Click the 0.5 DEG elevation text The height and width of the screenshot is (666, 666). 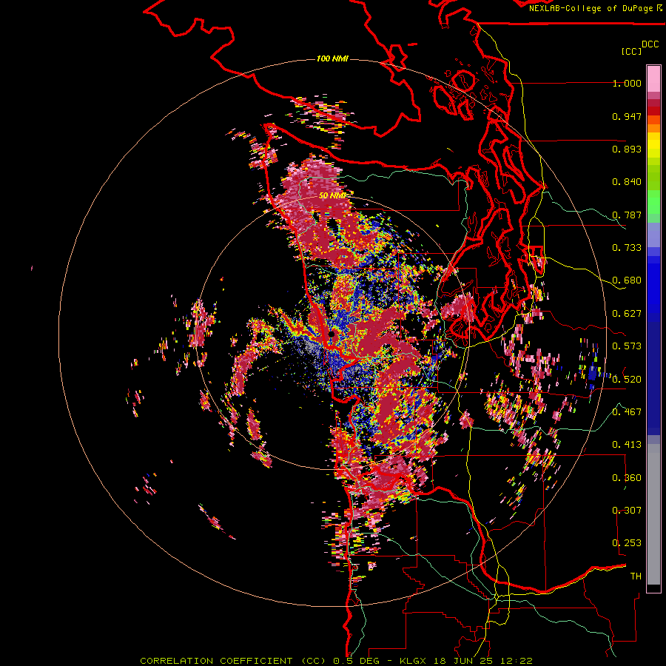[356, 661]
